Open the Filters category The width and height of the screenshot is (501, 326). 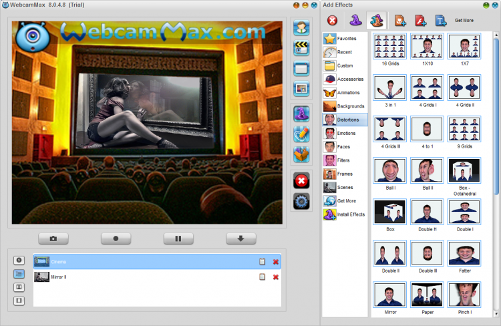click(345, 160)
